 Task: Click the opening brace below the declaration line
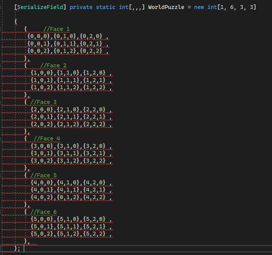tap(16, 22)
